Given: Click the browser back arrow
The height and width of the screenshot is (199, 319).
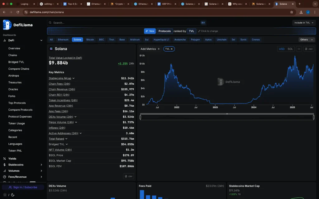Looking at the screenshot, I should pos(4,12).
